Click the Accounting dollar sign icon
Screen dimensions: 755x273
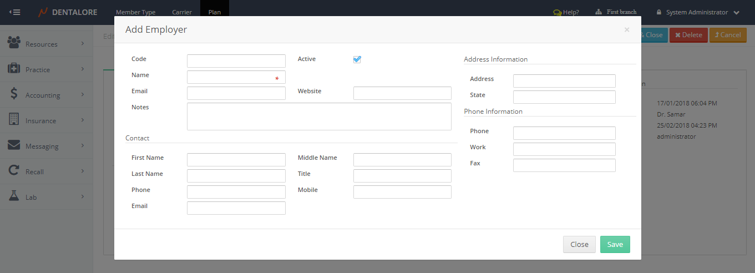coord(14,94)
